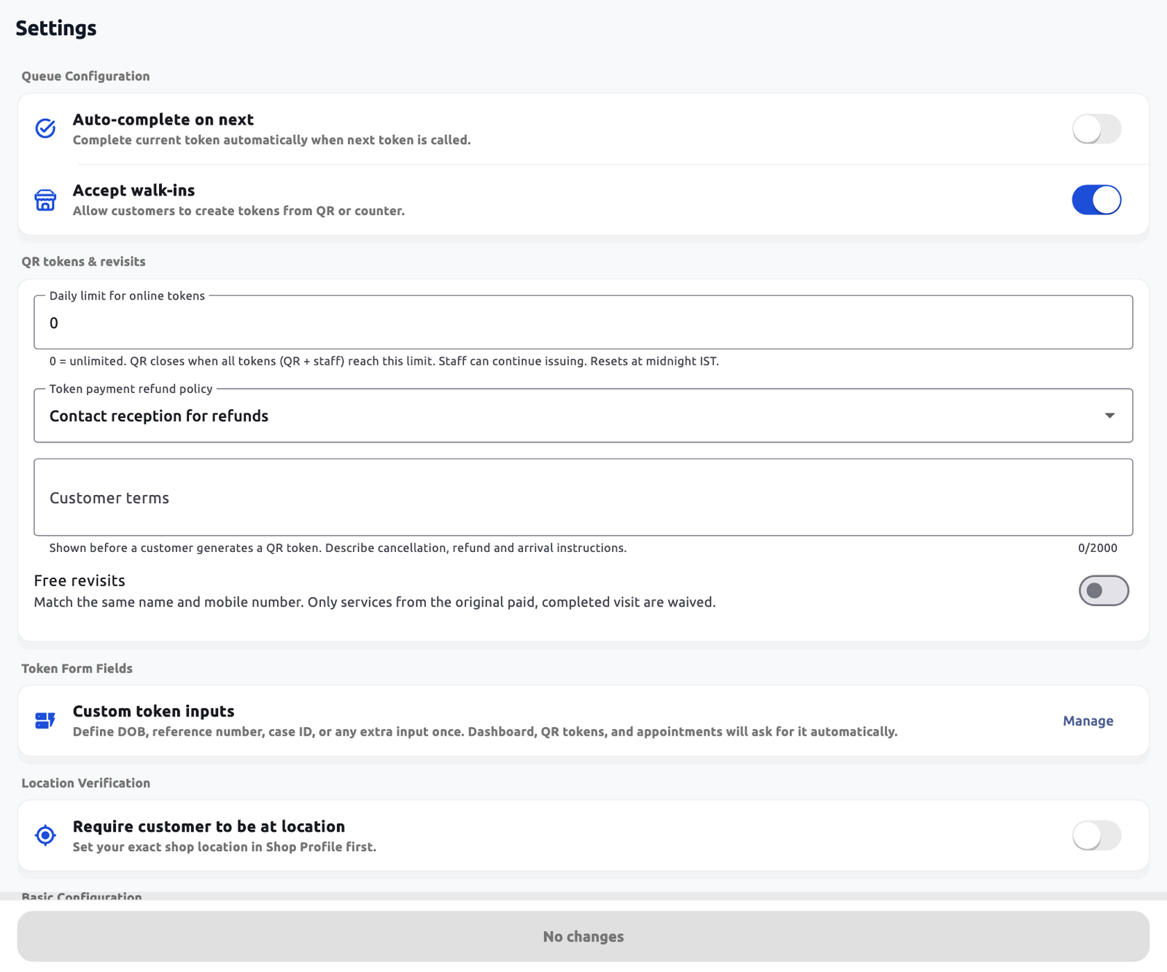Open Manage for custom token inputs

pyautogui.click(x=1087, y=720)
